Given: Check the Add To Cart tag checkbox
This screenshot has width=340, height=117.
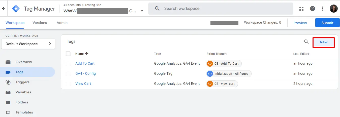Looking at the screenshot, I should click(x=68, y=64).
